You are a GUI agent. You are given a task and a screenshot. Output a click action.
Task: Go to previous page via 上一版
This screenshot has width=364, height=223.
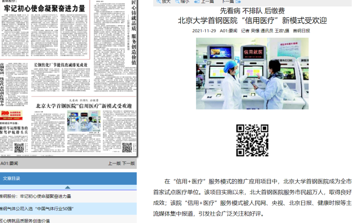[x=114, y=163]
